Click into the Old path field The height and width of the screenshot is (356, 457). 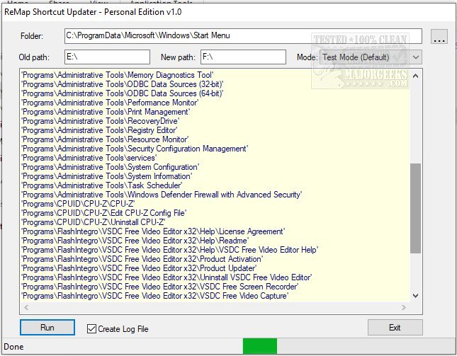(107, 57)
